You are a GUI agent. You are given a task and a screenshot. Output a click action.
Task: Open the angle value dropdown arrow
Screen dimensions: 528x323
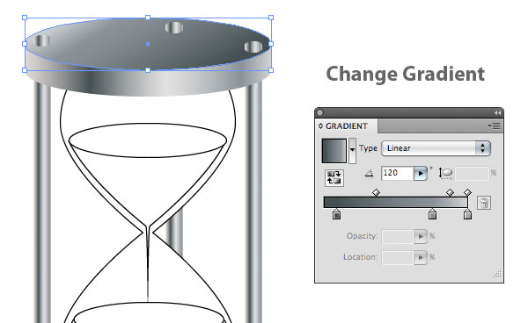point(421,173)
